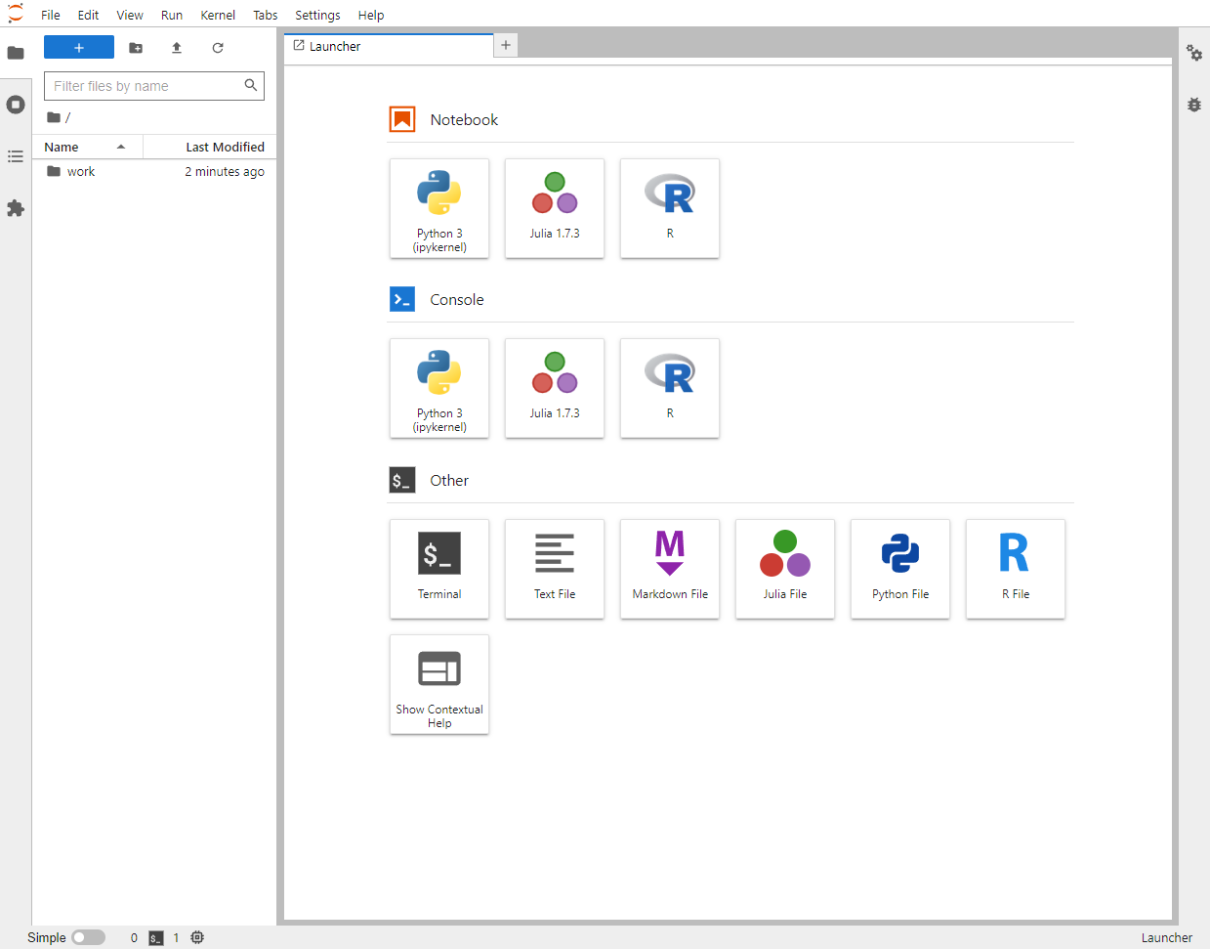Start a Julia 1.7.3 console
1210x949 pixels.
click(555, 388)
